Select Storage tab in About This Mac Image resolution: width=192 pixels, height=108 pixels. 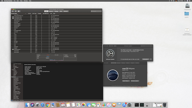click(123, 63)
